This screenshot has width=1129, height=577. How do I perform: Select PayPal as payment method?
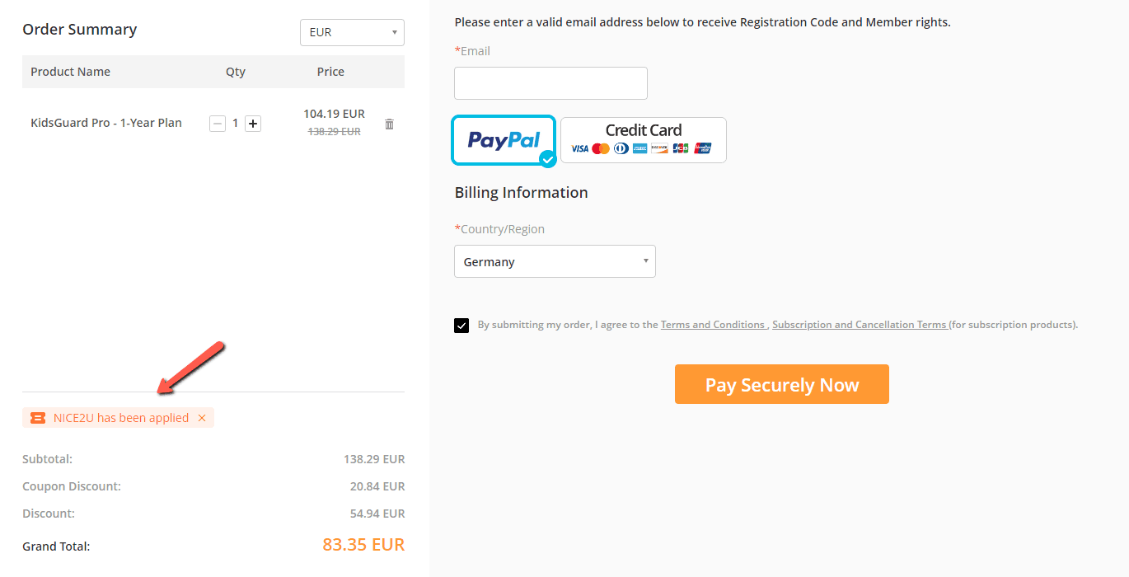coord(504,140)
